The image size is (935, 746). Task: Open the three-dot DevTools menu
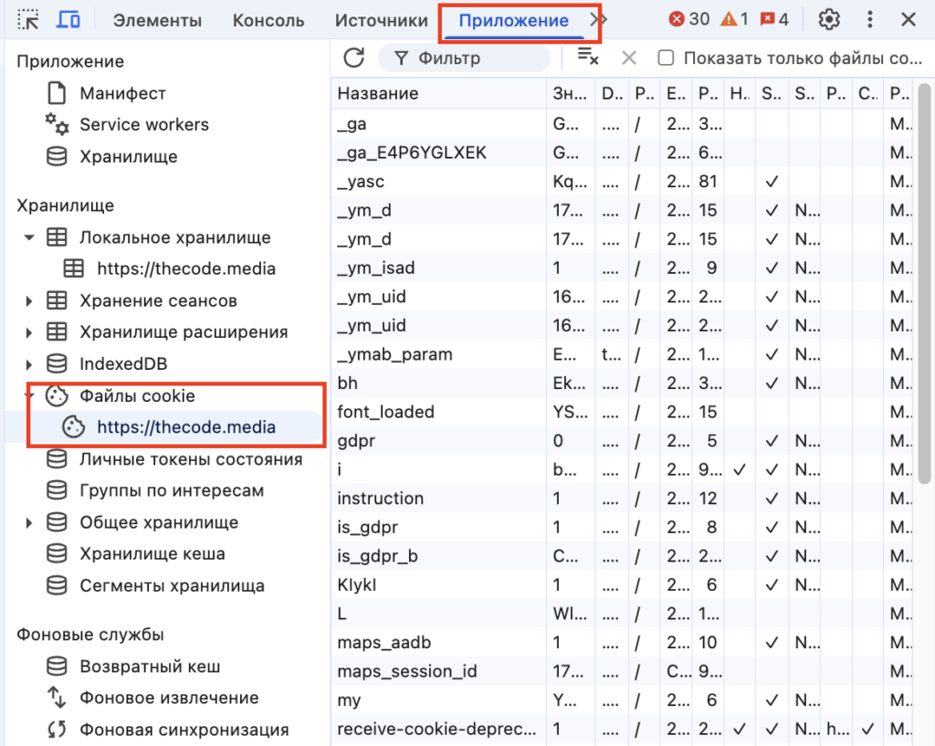[x=870, y=20]
